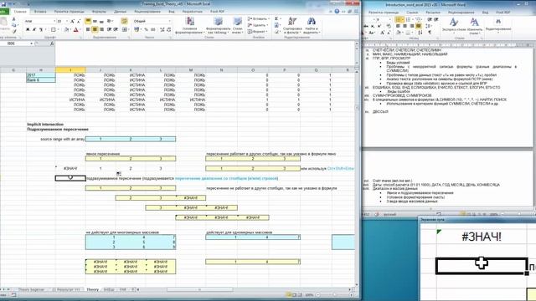Click the Percent Style icon in Excel
The width and height of the screenshot is (536, 301).
[147, 30]
